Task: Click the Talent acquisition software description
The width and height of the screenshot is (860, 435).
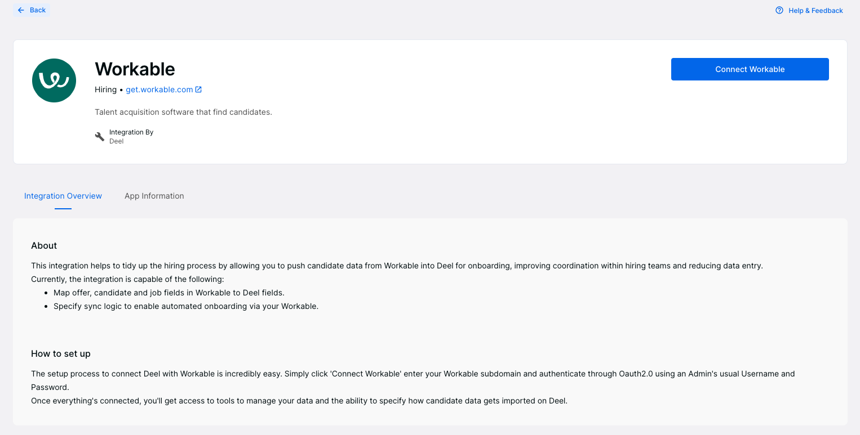Action: (183, 112)
